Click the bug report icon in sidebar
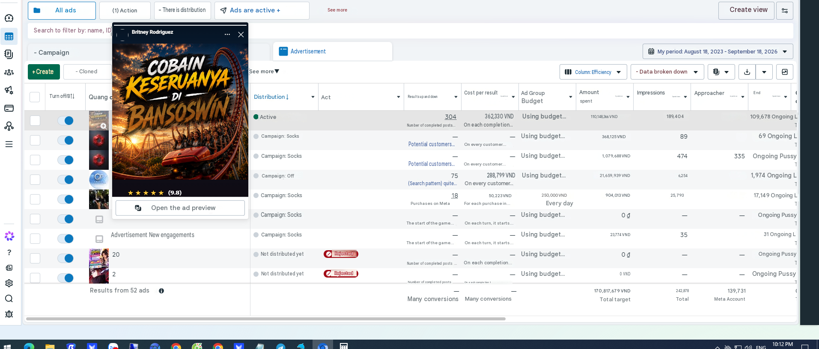Image resolution: width=819 pixels, height=349 pixels. tap(9, 314)
